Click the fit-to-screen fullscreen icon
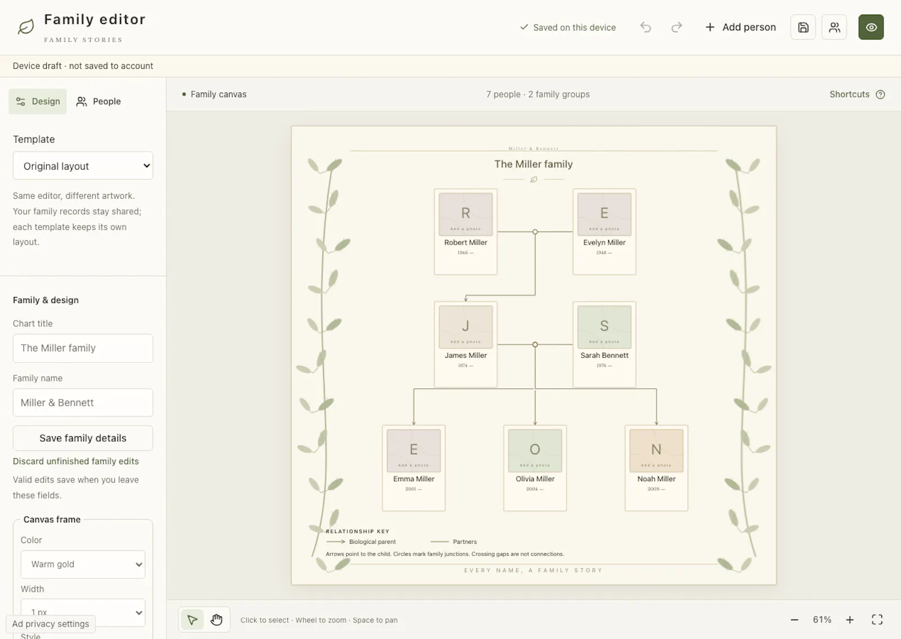 (x=877, y=620)
